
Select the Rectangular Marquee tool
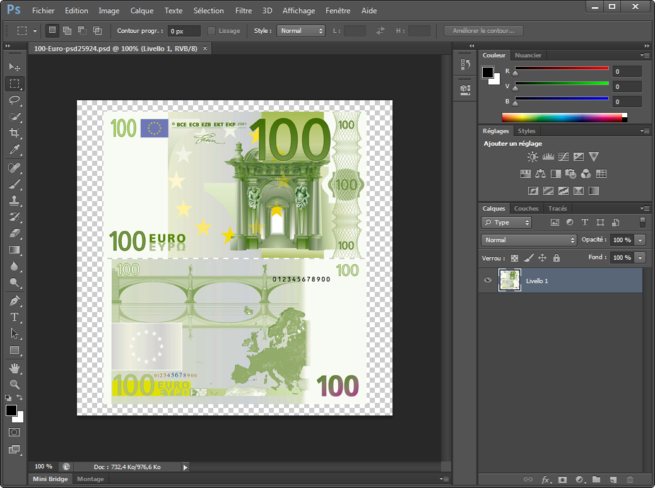point(15,84)
